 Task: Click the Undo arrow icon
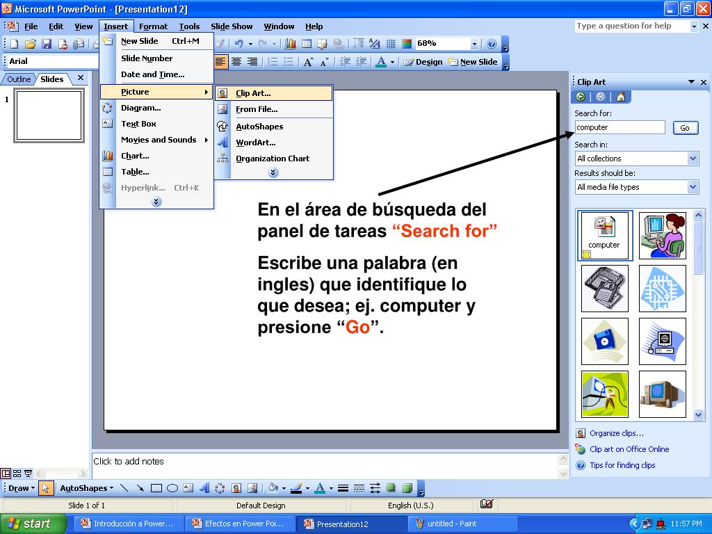point(239,44)
